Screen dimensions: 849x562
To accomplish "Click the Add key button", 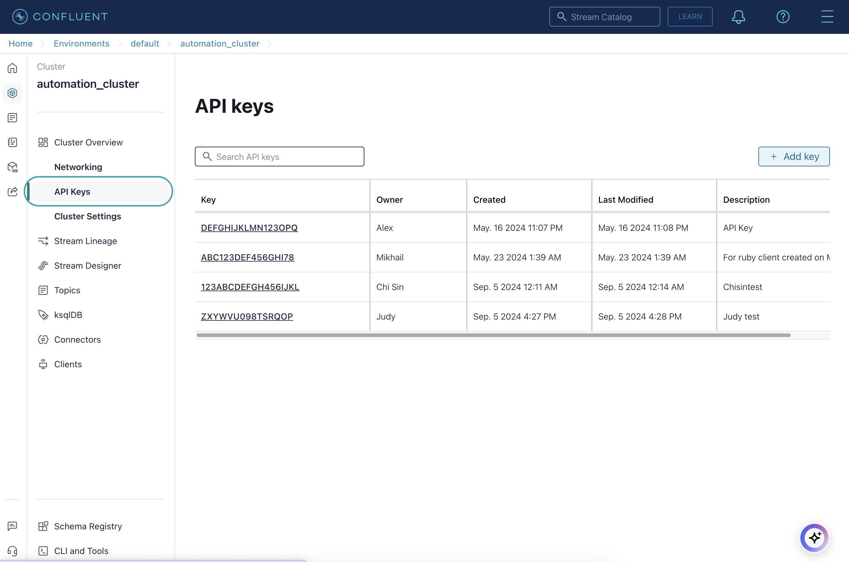I will point(794,156).
